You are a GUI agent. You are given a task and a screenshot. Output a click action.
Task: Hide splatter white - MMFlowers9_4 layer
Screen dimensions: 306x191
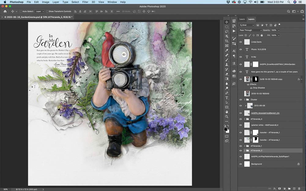[x=241, y=125]
